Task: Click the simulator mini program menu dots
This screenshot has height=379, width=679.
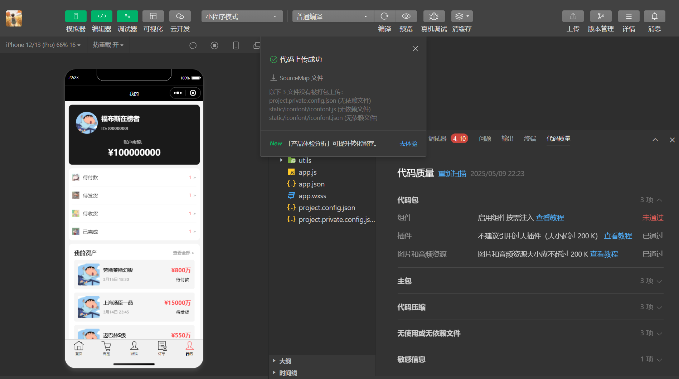Action: pos(178,93)
